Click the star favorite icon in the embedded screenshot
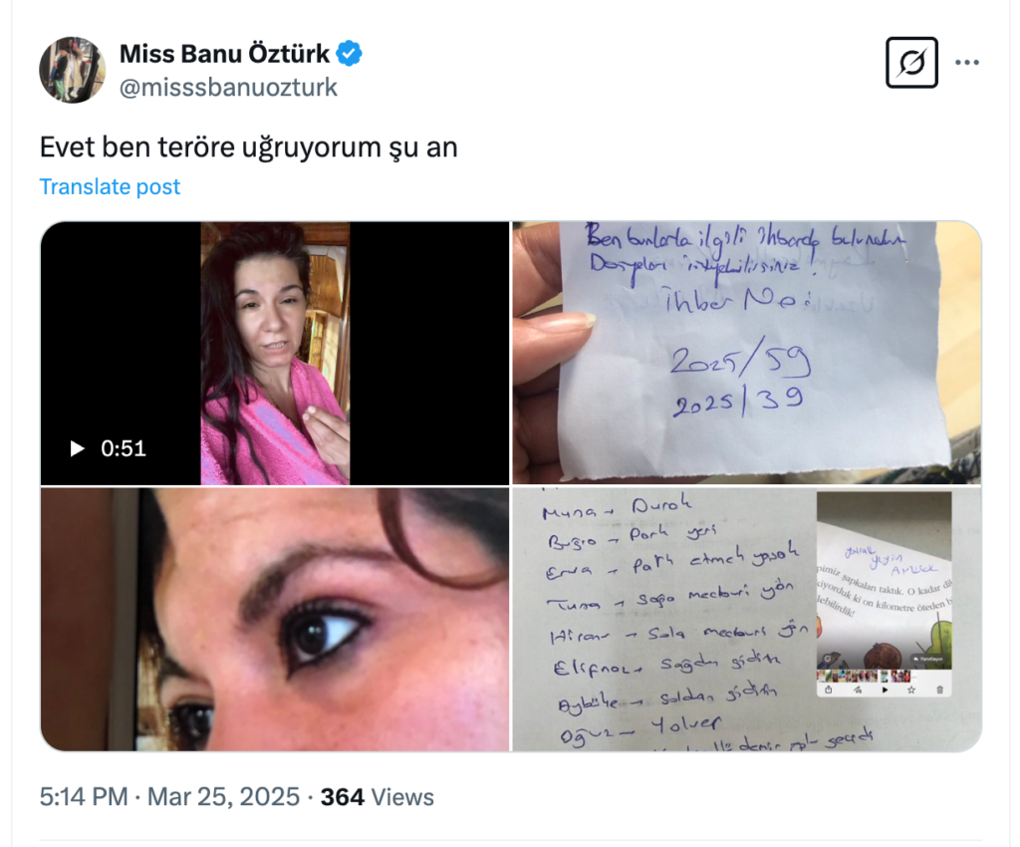Screen dimensions: 1020x847 click(x=911, y=690)
